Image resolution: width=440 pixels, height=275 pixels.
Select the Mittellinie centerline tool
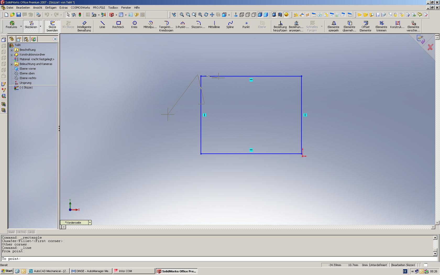pos(214,25)
